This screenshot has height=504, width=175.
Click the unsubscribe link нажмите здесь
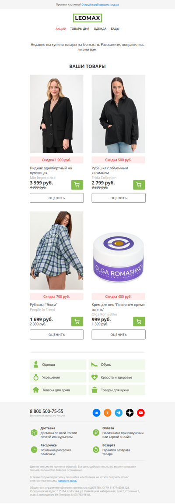[x=67, y=481]
